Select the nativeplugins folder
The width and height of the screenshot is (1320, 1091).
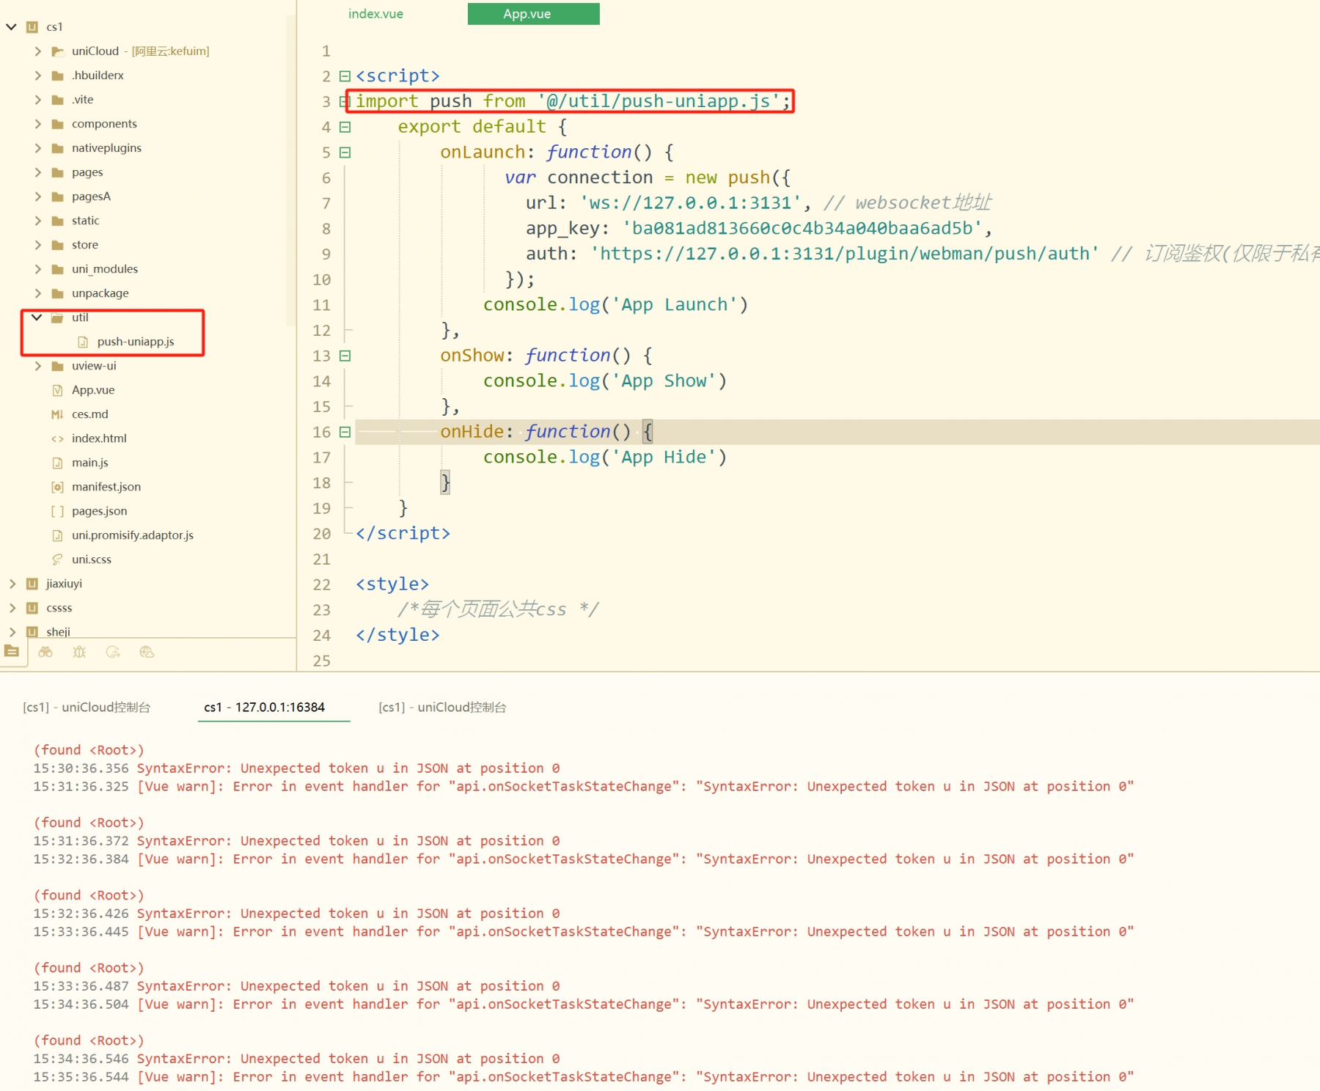tap(106, 148)
